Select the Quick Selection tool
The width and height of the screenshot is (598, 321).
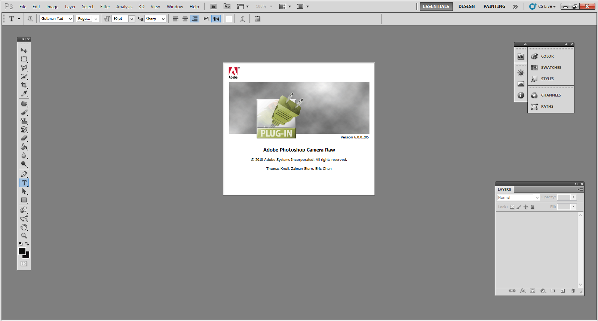[x=24, y=76]
